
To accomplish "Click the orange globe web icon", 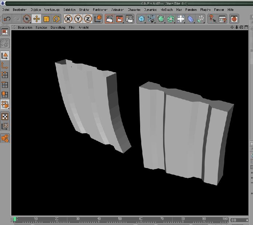I will [x=234, y=19].
